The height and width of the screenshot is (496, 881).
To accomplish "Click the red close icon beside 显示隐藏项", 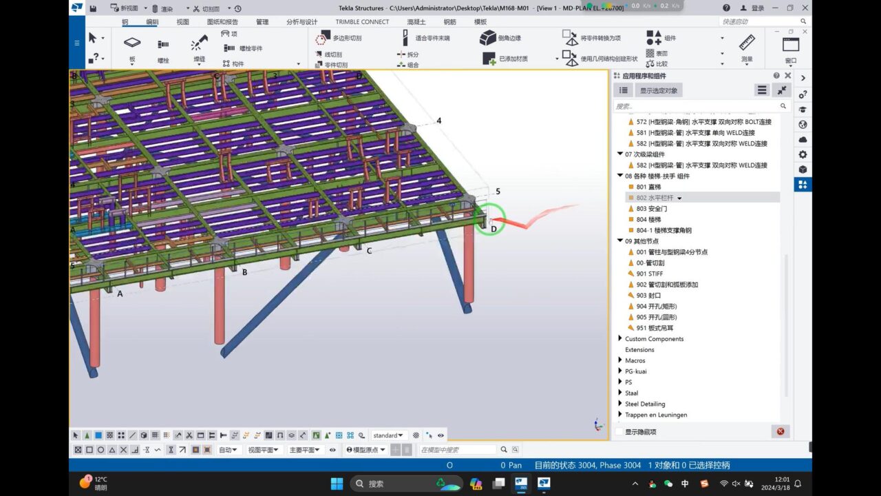I will [781, 432].
